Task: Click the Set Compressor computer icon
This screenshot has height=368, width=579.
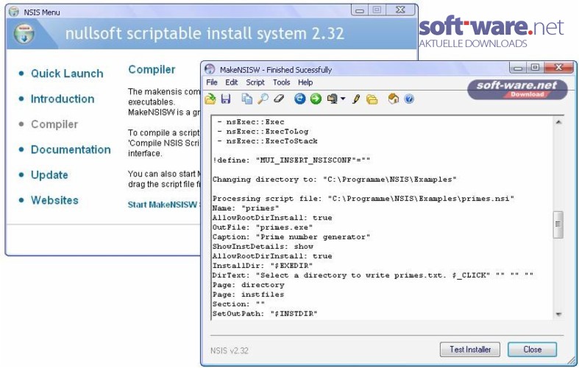Action: 333,99
